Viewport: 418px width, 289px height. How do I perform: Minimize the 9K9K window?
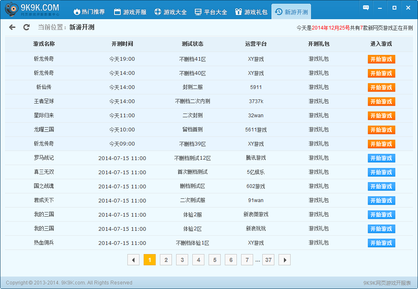click(380, 8)
